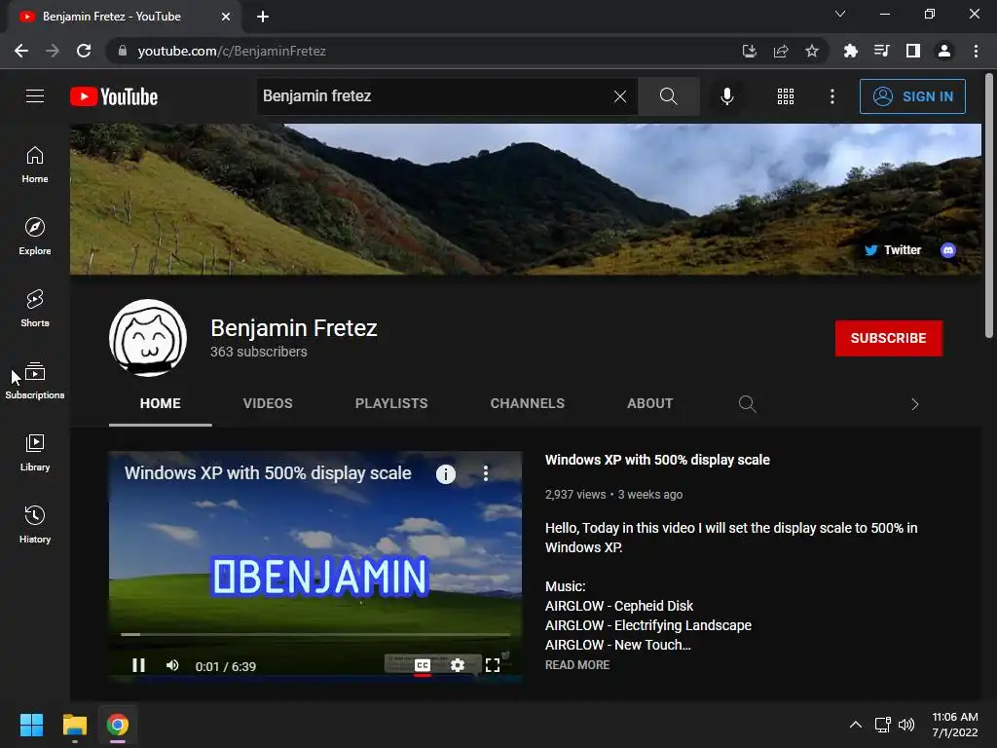997x748 pixels.
Task: Open the taskbar clock and date
Action: 955,725
